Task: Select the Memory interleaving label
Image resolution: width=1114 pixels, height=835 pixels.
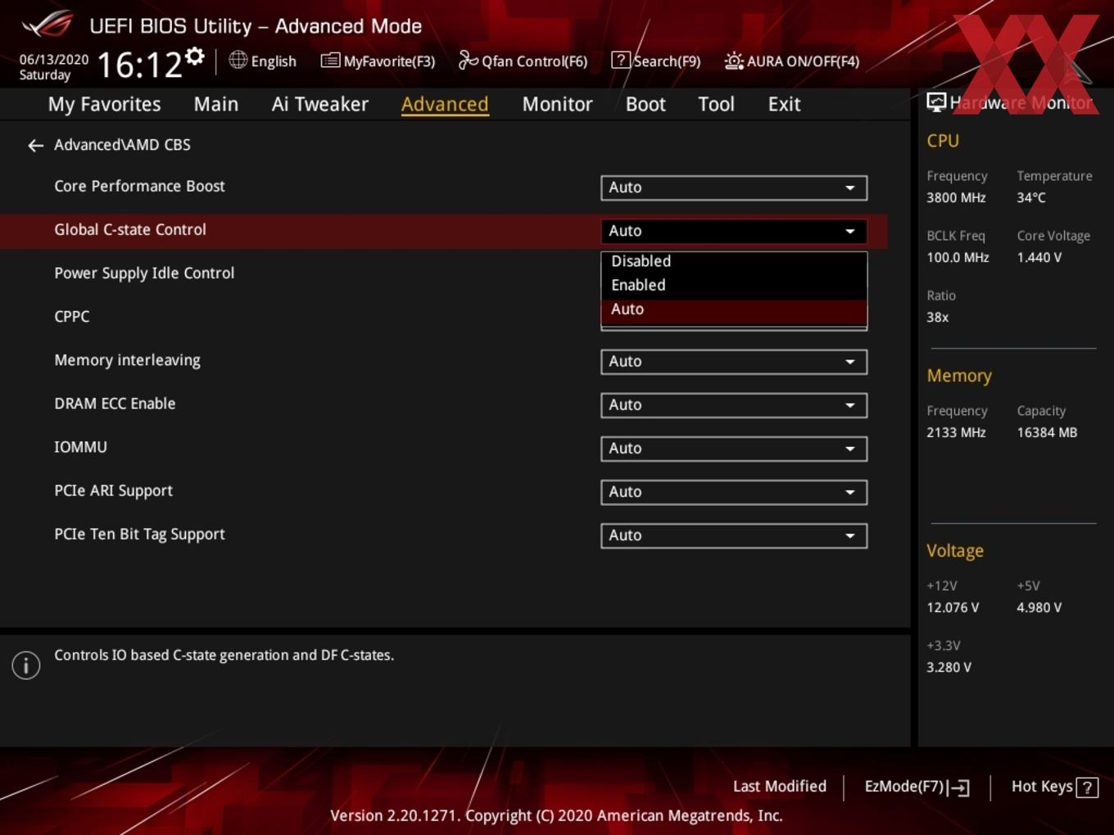Action: coord(127,360)
